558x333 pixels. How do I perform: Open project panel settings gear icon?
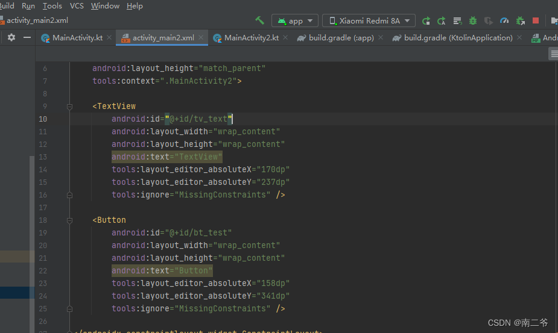point(11,37)
